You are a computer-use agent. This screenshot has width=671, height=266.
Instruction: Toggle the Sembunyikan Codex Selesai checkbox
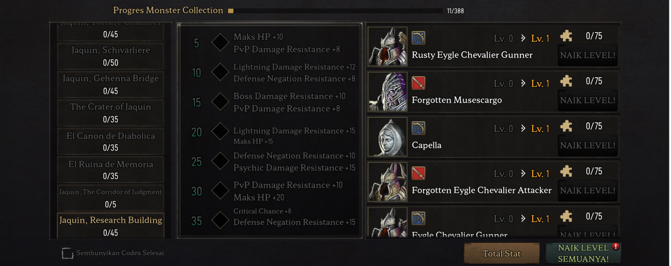68,253
